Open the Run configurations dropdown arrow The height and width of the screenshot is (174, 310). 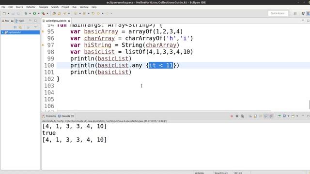click(x=39, y=14)
